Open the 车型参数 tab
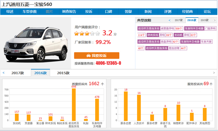The image size is (218, 131). point(30,12)
